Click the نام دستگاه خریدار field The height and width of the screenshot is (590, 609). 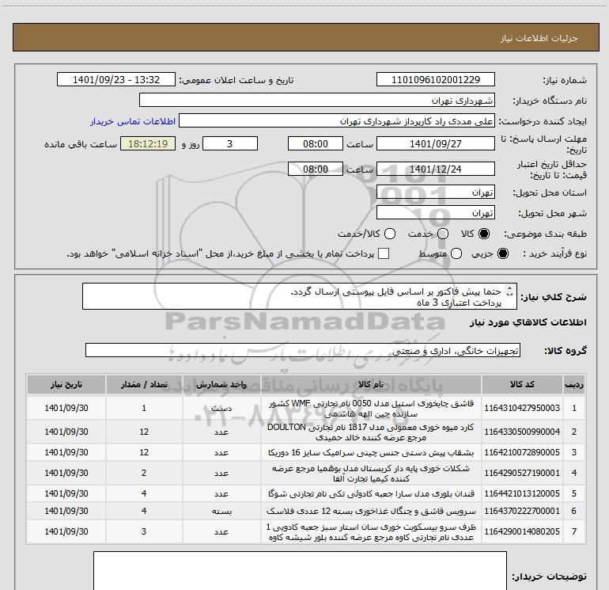click(x=317, y=100)
